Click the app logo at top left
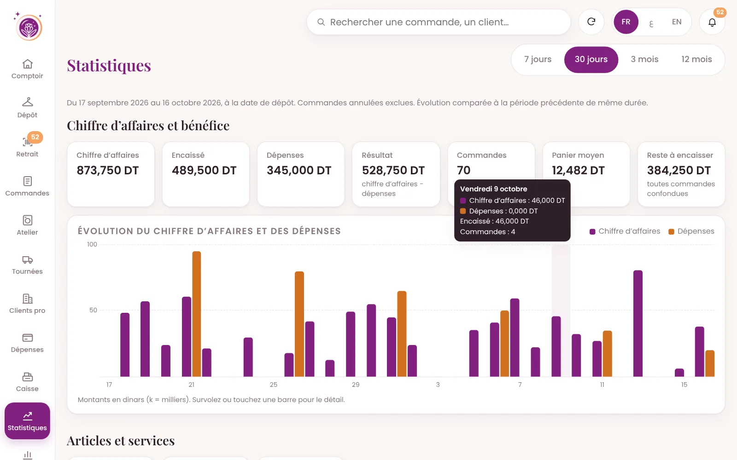The image size is (737, 460). coord(29,27)
